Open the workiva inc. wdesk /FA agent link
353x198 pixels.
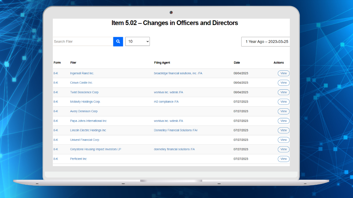coord(169,92)
